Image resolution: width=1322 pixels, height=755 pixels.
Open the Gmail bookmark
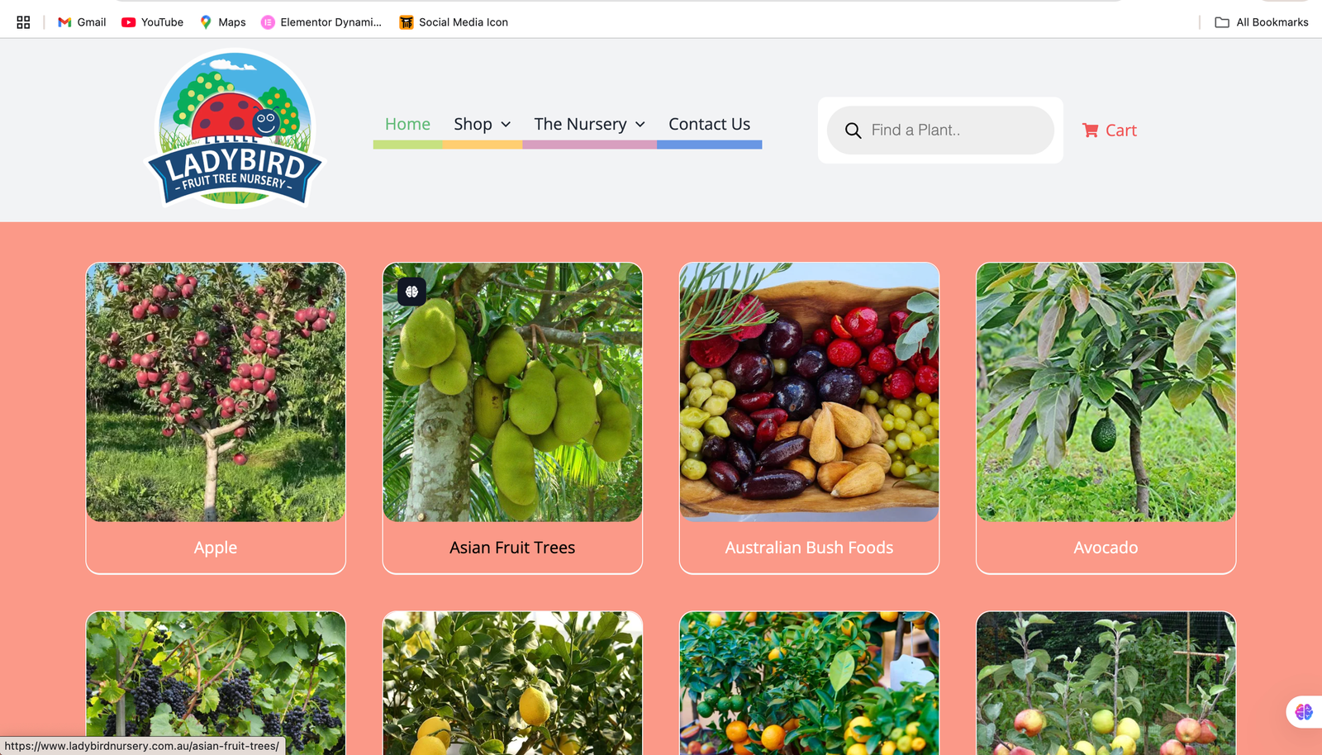click(x=82, y=22)
